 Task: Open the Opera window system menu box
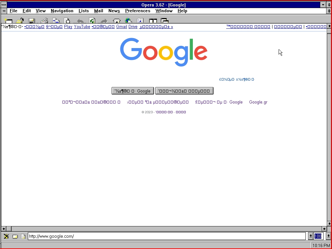(4, 5)
